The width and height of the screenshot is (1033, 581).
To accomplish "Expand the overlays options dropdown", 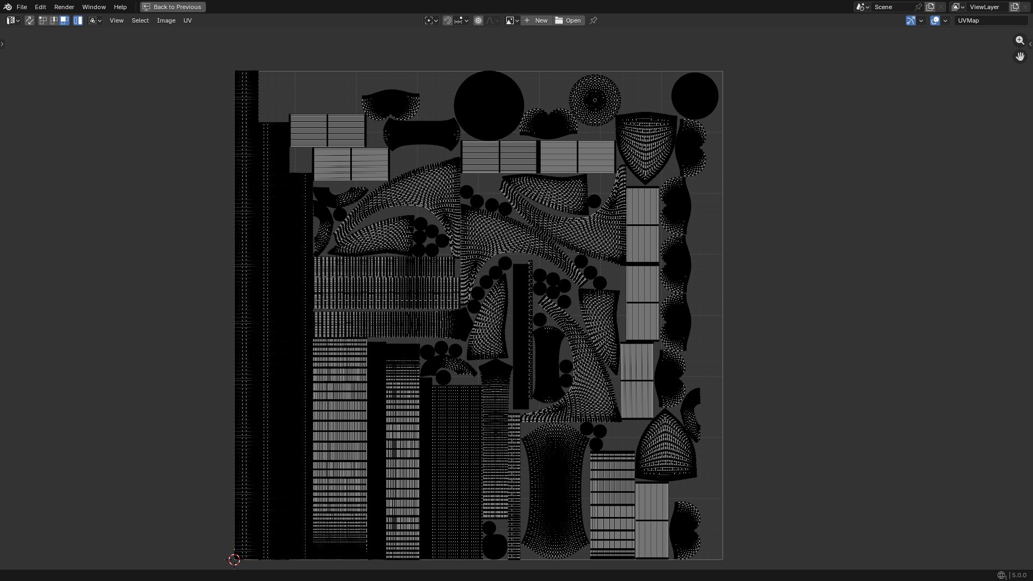I will [x=945, y=20].
